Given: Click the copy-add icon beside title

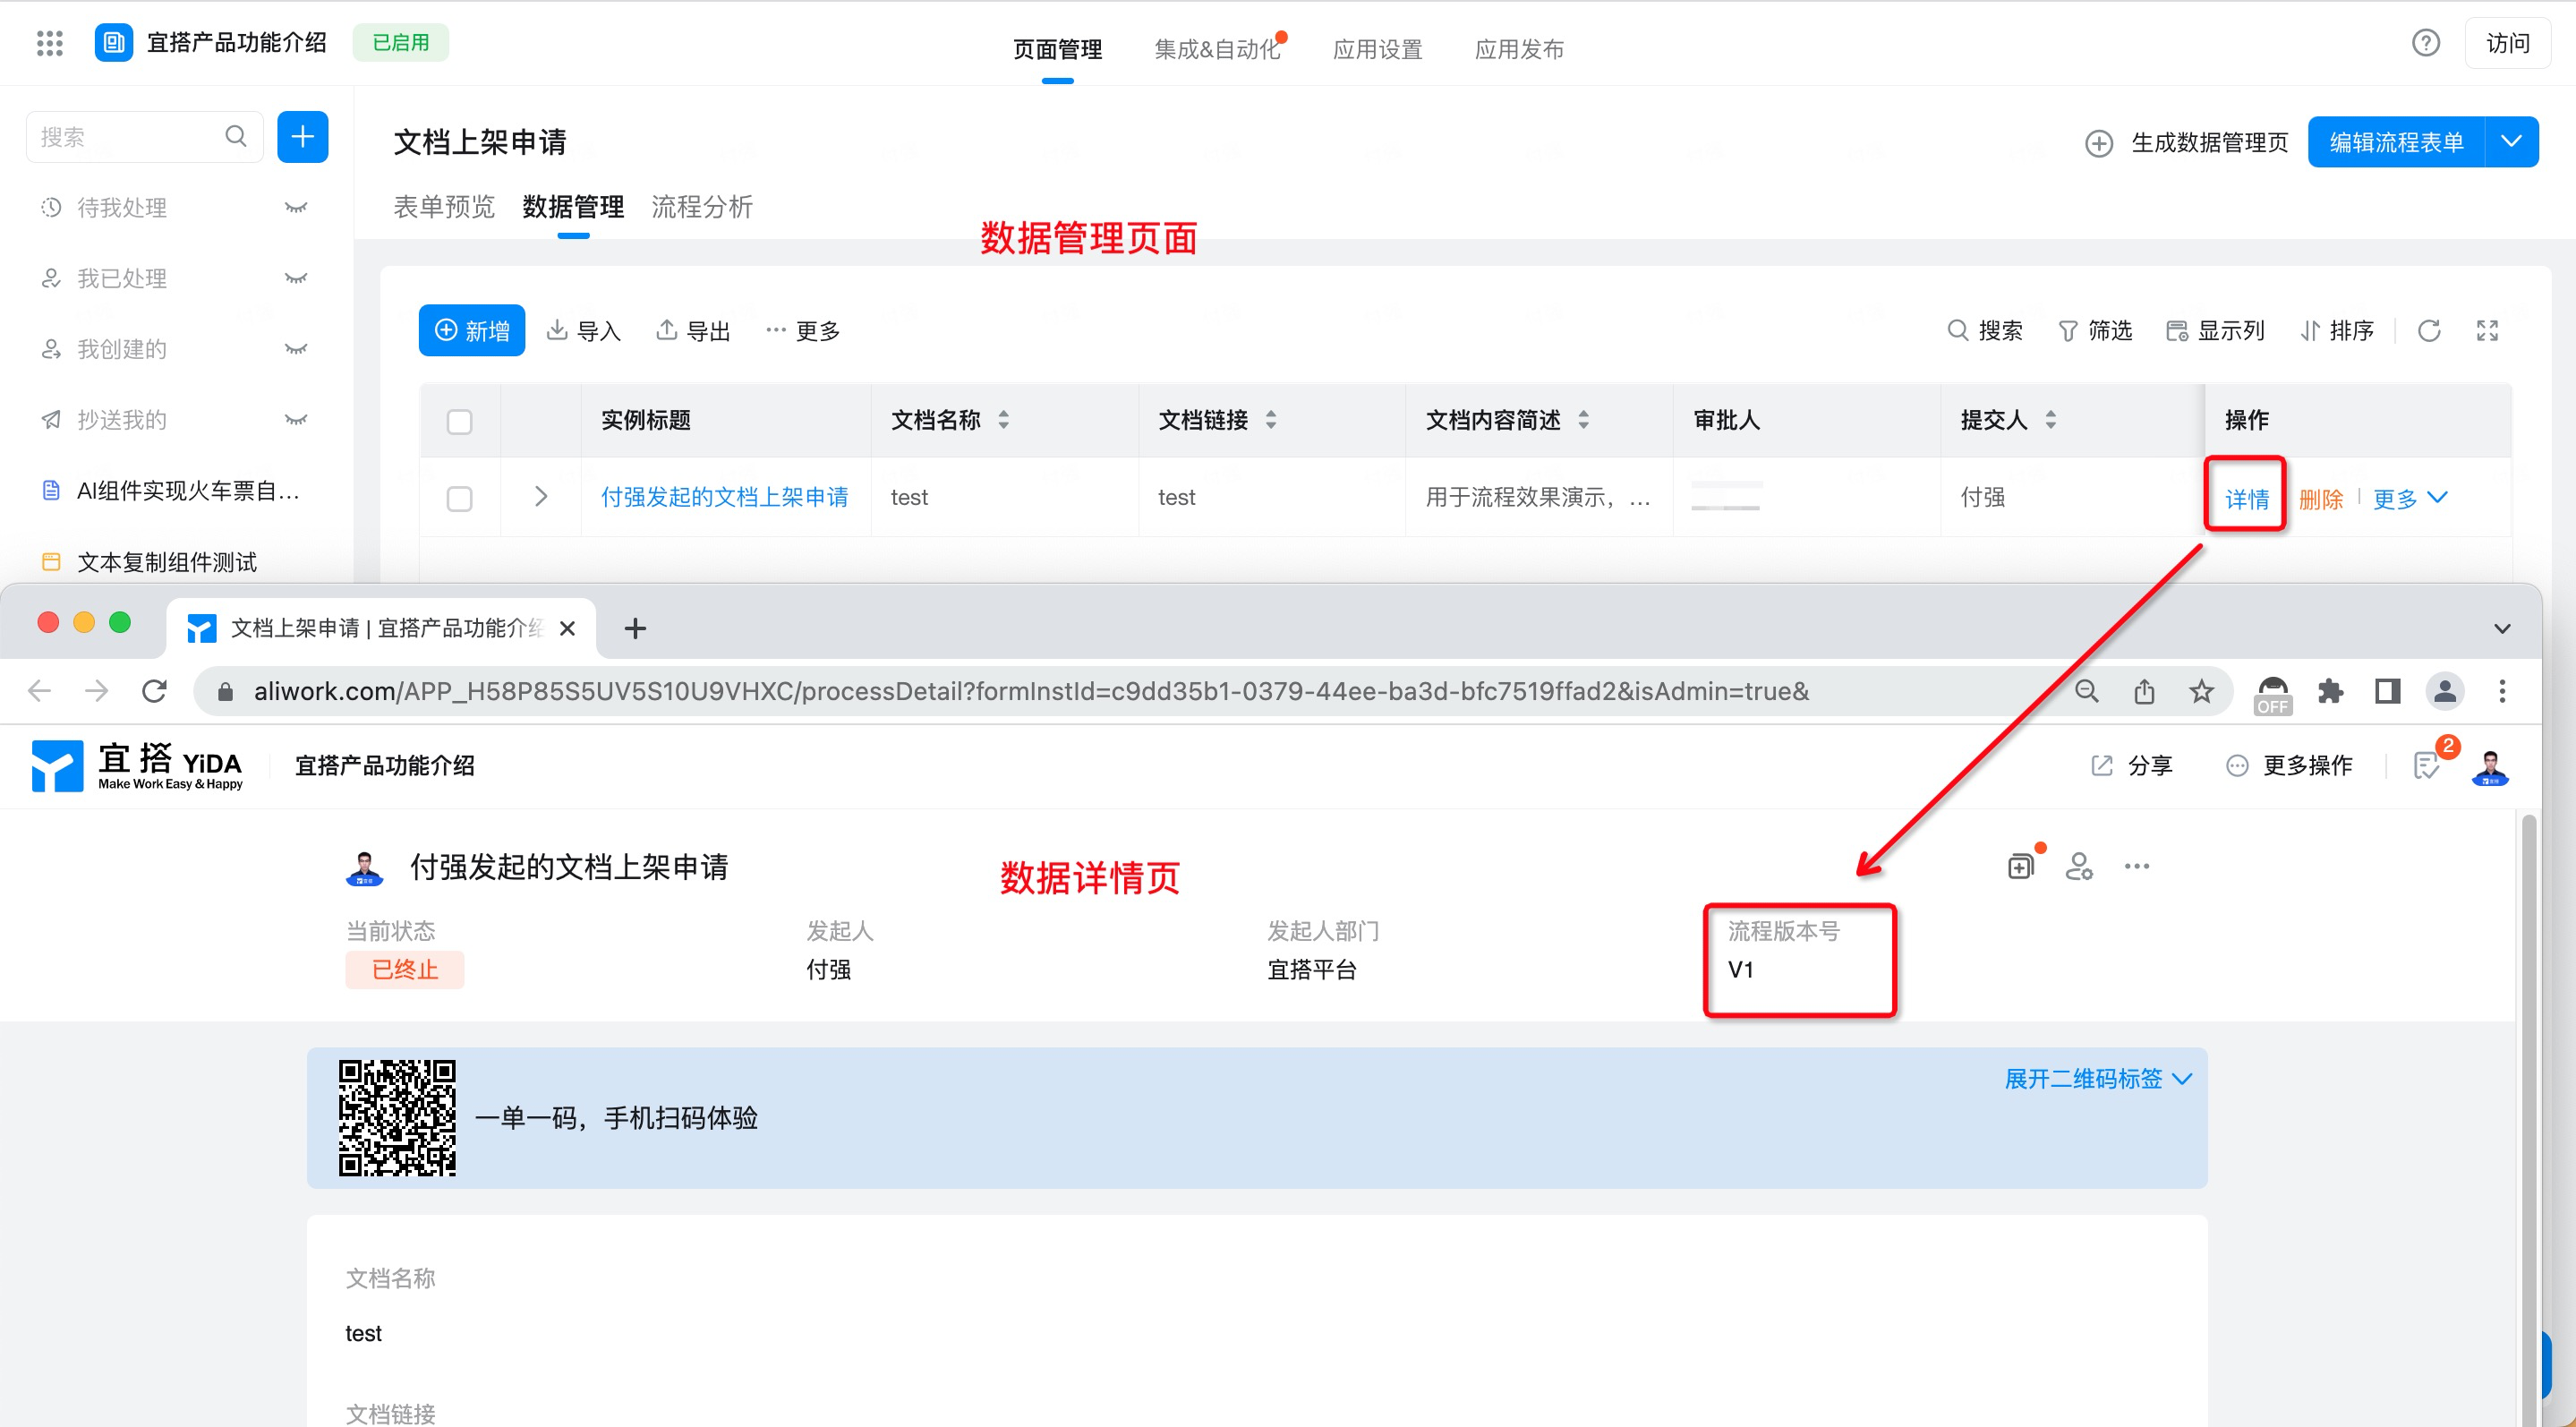Looking at the screenshot, I should [x=2022, y=864].
